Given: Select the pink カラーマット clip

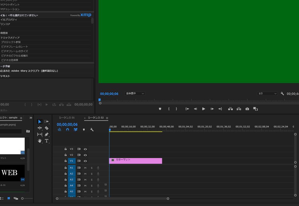Looking at the screenshot, I should tap(136, 161).
